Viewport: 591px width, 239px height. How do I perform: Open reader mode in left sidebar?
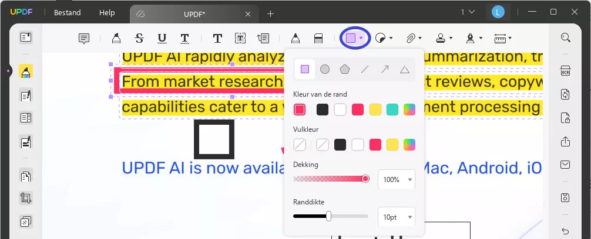[26, 37]
